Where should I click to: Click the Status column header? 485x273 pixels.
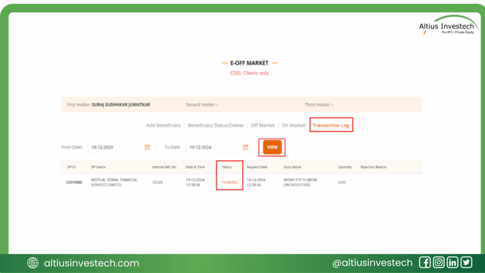[x=226, y=167]
